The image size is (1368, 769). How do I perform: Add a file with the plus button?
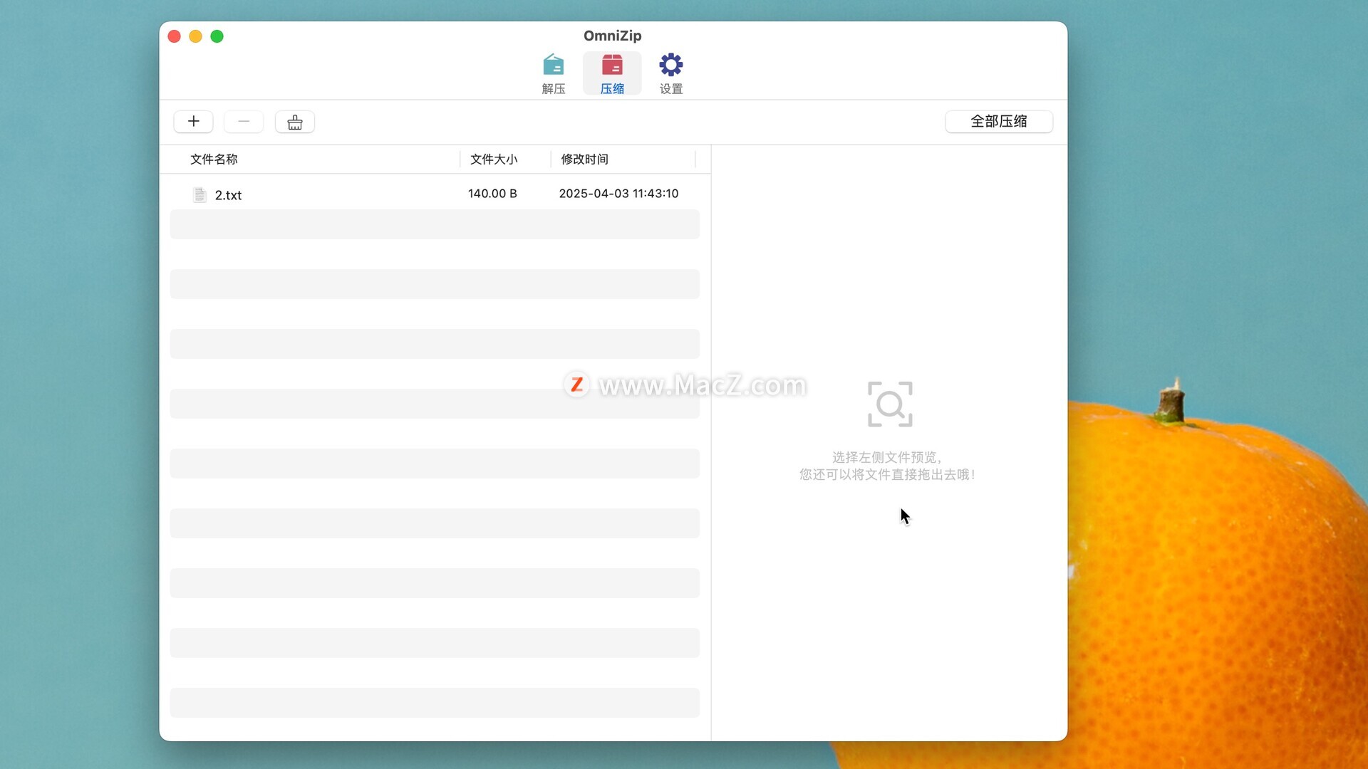click(x=193, y=122)
